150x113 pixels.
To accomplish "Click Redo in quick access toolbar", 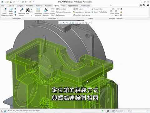I will pos(18,2).
